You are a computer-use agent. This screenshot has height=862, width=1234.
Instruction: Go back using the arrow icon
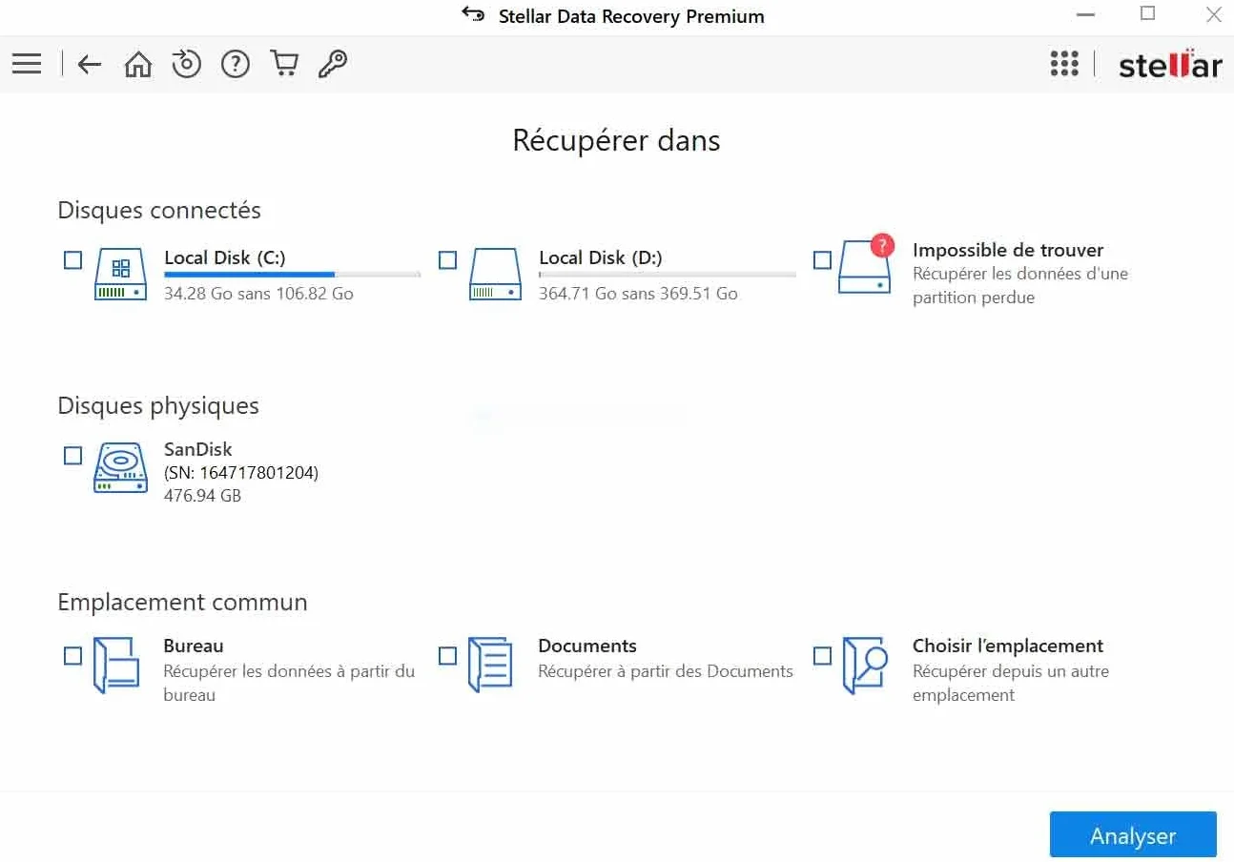(x=89, y=64)
